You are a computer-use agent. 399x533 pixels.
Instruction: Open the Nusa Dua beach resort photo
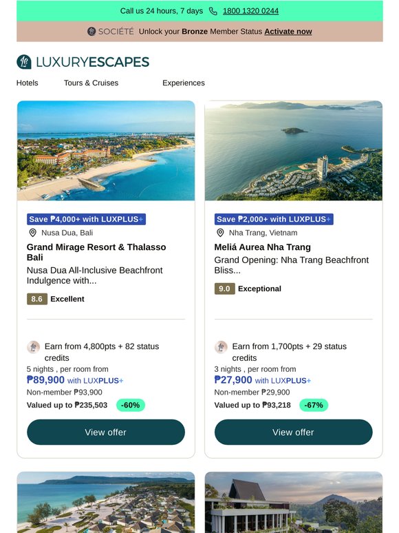pos(106,150)
